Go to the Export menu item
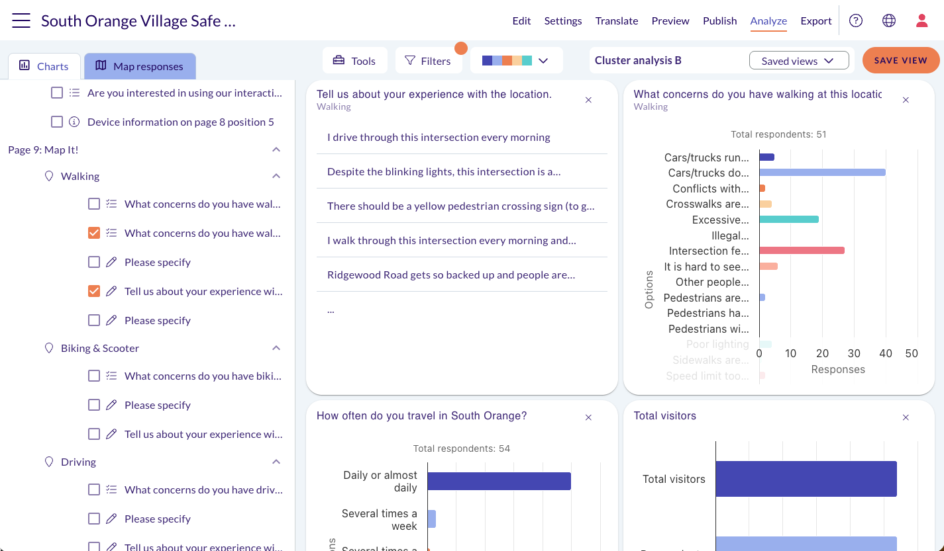944x551 pixels. pyautogui.click(x=816, y=21)
